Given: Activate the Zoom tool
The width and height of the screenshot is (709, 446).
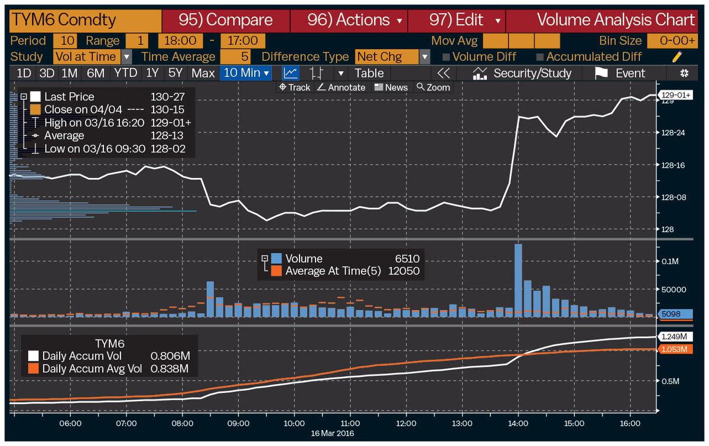Looking at the screenshot, I should (433, 87).
